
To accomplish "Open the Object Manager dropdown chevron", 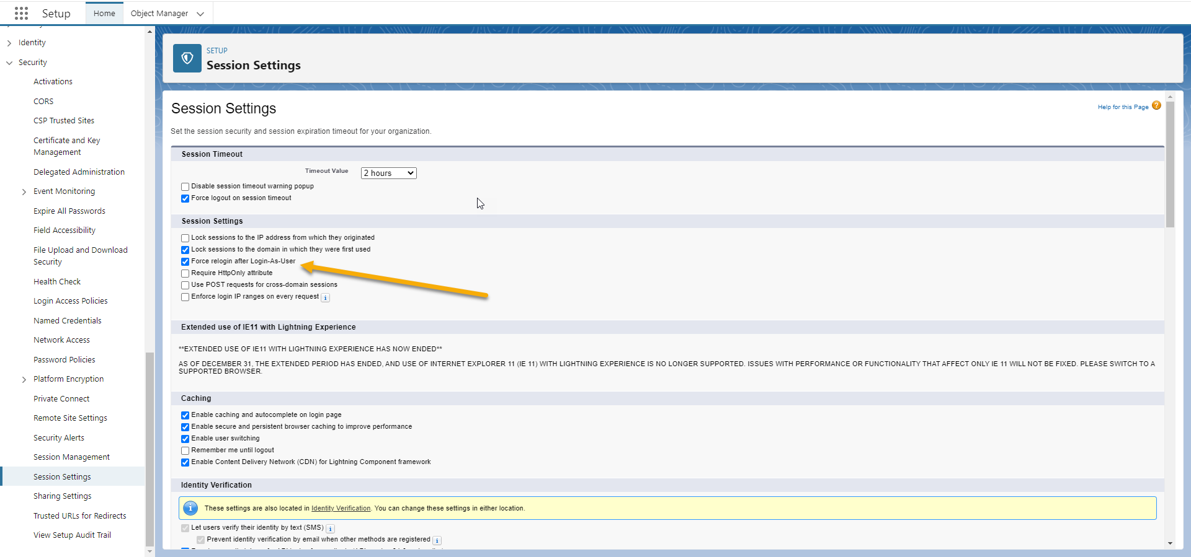I will [200, 14].
